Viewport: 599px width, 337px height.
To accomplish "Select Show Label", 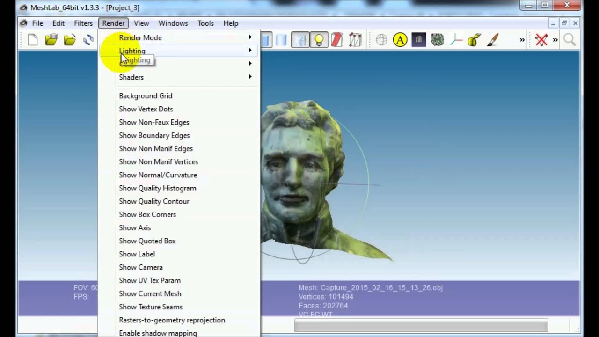I will click(179, 254).
